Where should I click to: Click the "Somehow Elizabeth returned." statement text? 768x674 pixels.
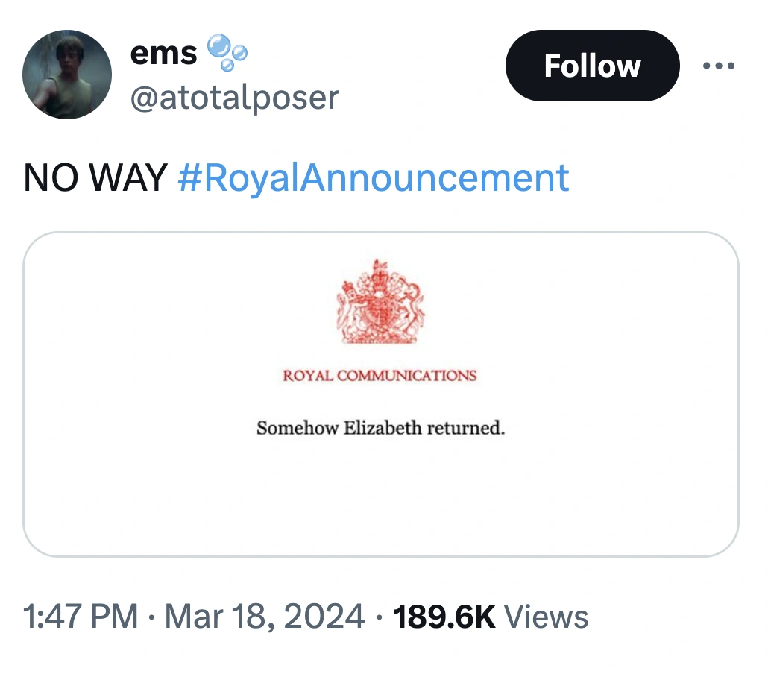pos(380,429)
